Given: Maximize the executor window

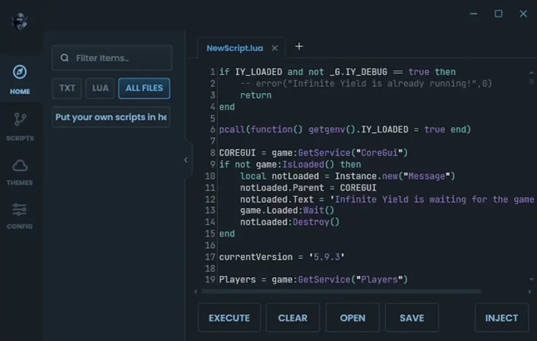Looking at the screenshot, I should pos(498,13).
